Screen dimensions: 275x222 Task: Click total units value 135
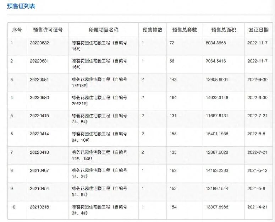tap(173, 152)
